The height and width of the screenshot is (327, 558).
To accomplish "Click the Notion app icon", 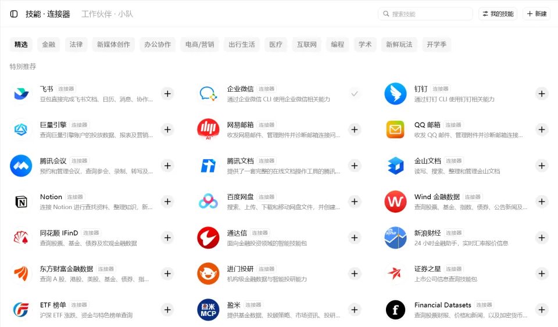I will click(x=21, y=202).
